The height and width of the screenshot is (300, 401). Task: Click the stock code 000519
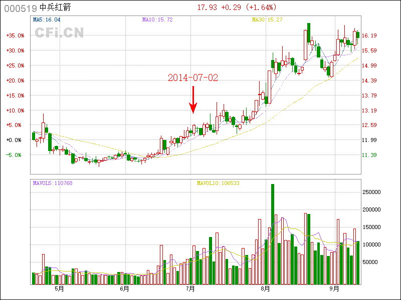click(x=21, y=8)
